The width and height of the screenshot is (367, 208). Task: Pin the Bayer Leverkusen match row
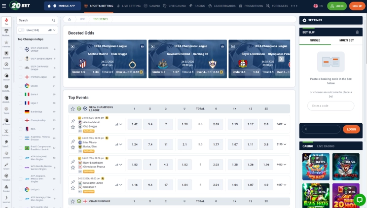tap(73, 162)
